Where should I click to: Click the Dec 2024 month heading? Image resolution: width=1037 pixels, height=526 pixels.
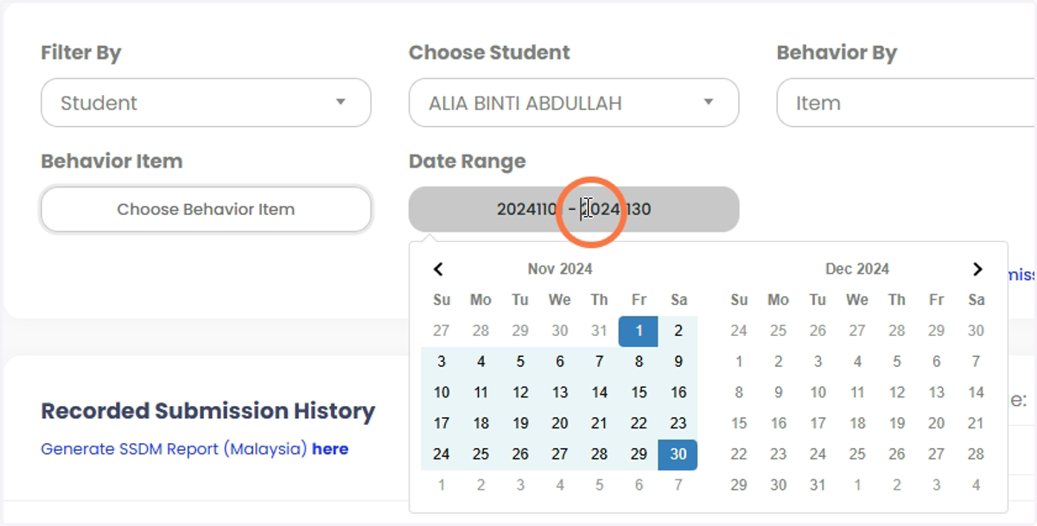857,269
